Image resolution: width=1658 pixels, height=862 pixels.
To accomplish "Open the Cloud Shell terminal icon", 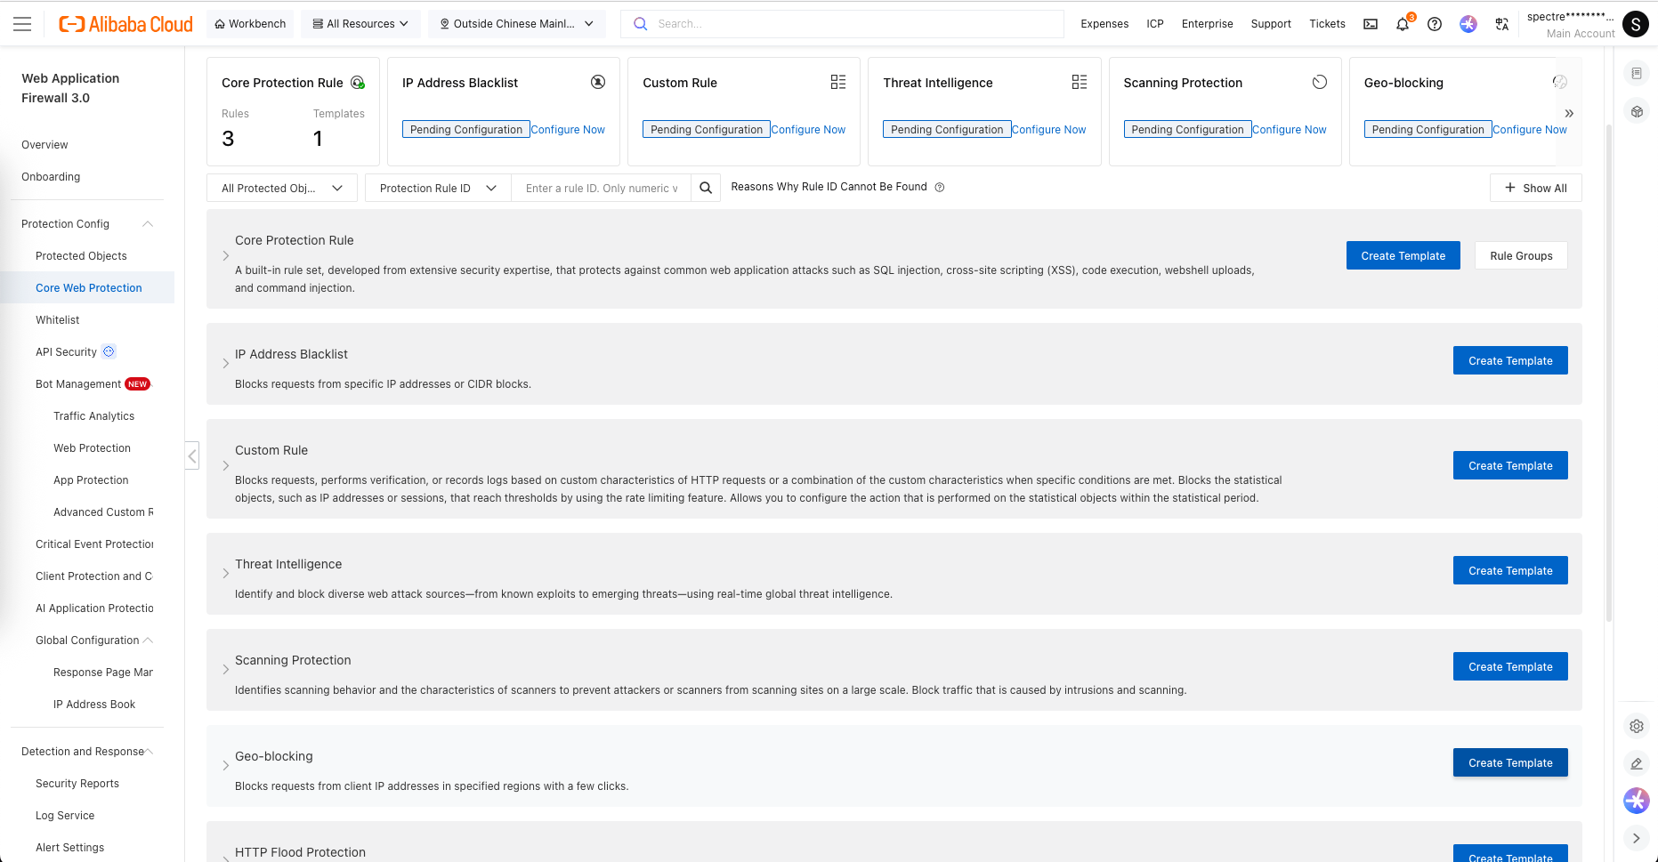I will (1371, 24).
